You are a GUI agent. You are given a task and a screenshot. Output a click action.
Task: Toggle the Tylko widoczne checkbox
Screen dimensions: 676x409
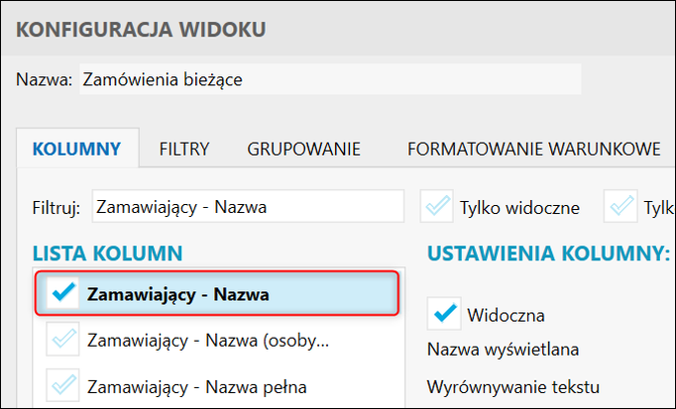pos(437,207)
